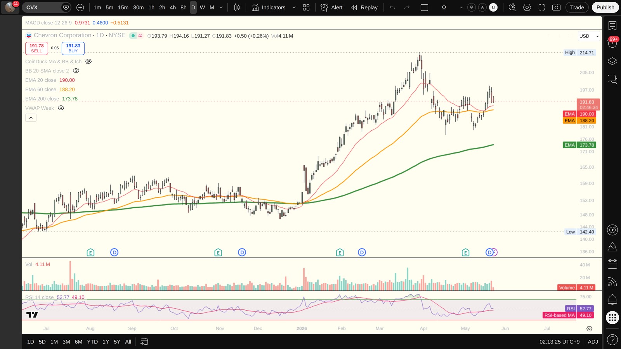Screen dimensions: 621x349
Task: Open the time zone 02:13:25 UTC+9
Action: (x=559, y=342)
